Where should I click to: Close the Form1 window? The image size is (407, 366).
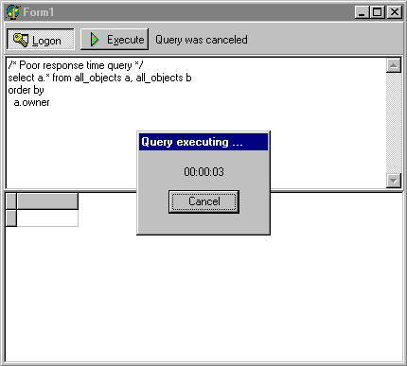(395, 12)
